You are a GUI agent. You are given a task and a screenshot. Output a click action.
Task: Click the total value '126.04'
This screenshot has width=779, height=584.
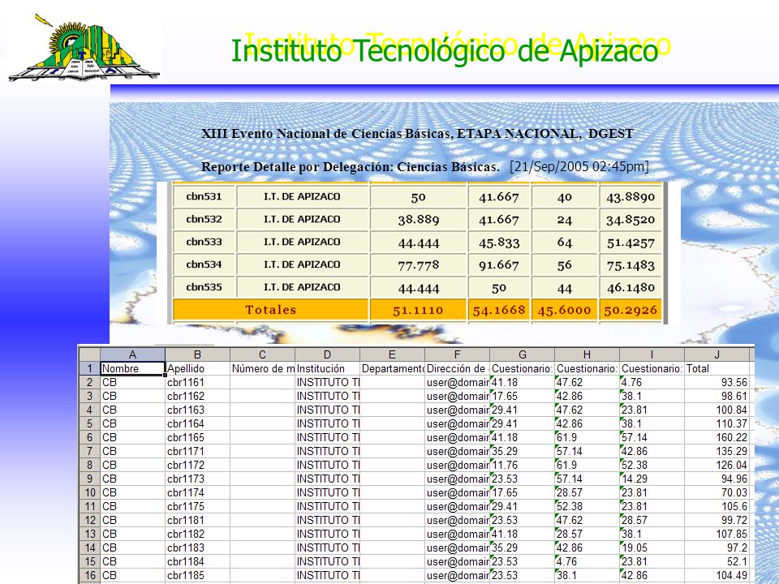click(717, 465)
